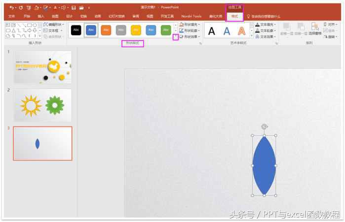Switch to the 开始 (Home) tab
Screen dimensions: 345x222
coord(27,16)
